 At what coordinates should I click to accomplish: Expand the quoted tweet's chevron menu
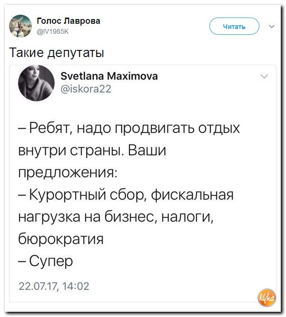click(x=265, y=76)
